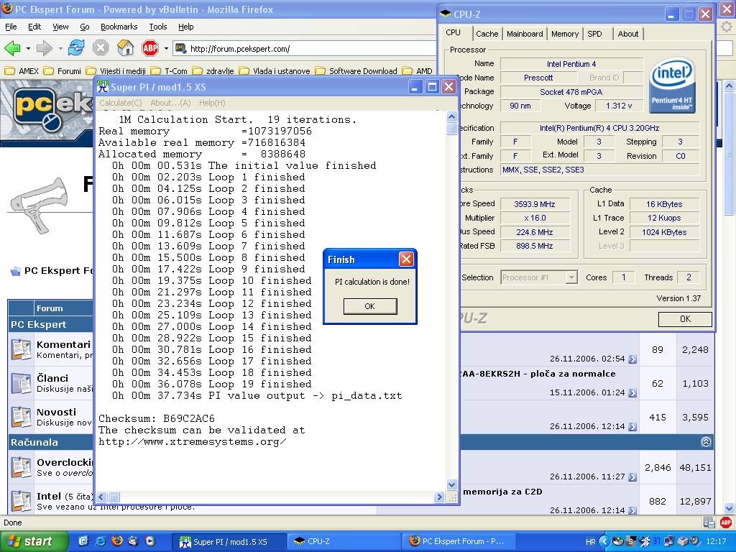Expand hidden system tray icons arrow
This screenshot has width=736, height=552.
click(604, 542)
